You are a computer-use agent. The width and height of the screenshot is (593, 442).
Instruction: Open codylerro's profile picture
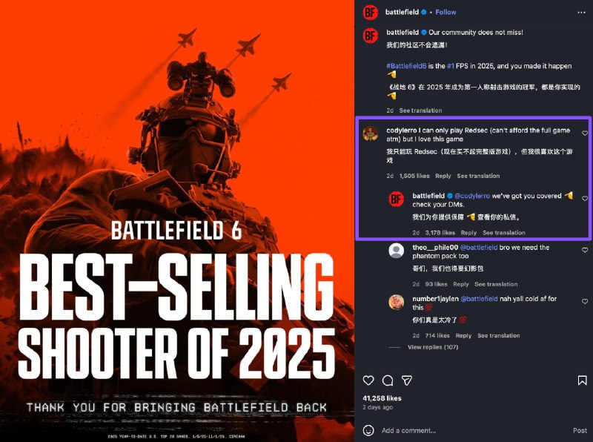click(370, 133)
